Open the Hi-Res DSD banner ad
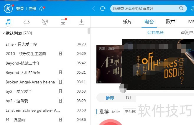The image size is (194, 125). click(158, 64)
